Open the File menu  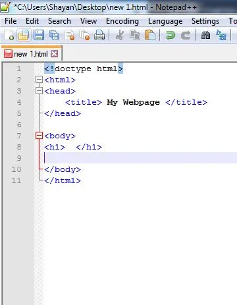click(11, 21)
